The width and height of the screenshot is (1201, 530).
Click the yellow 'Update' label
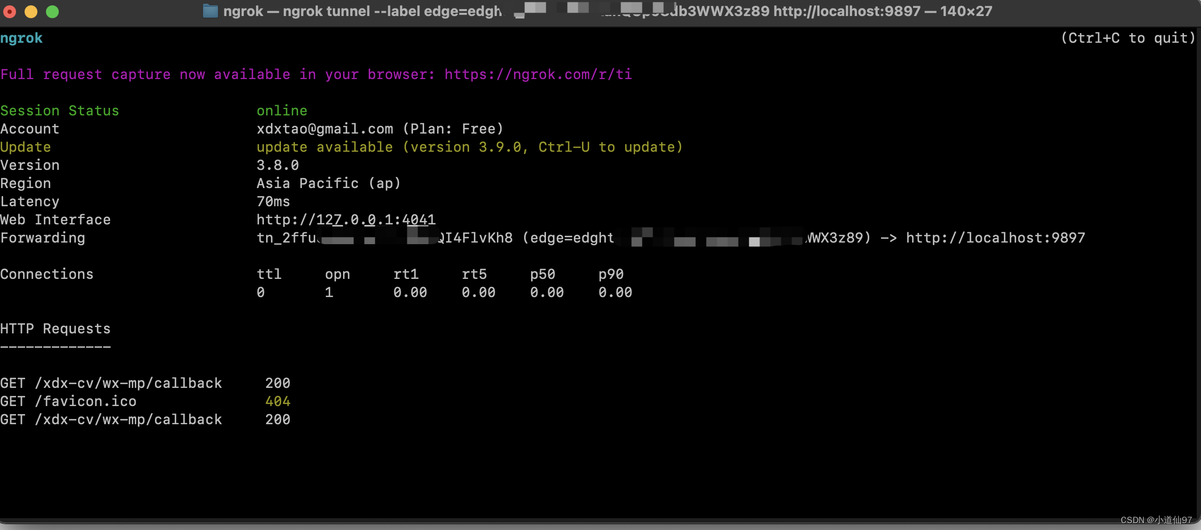point(26,147)
